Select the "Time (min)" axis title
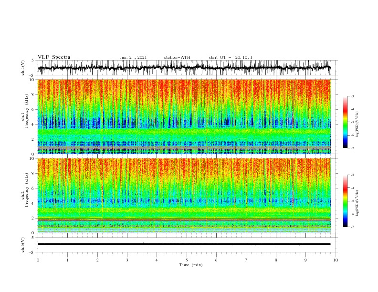 (x=191, y=265)
